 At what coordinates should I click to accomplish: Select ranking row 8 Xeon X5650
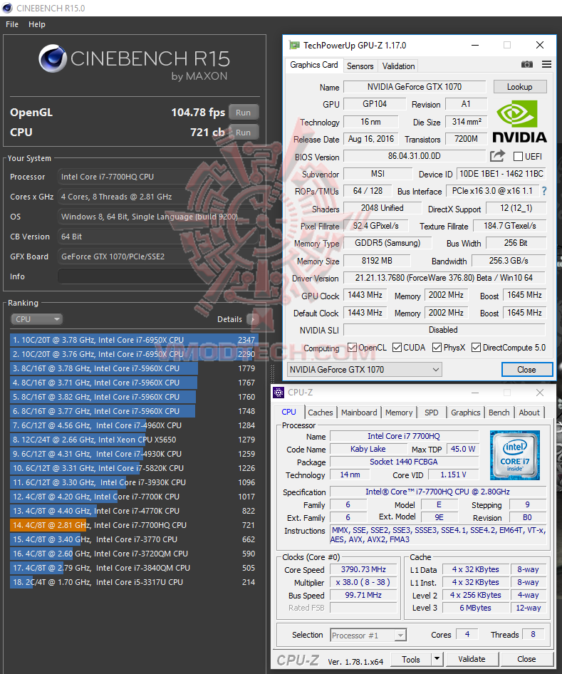134,440
